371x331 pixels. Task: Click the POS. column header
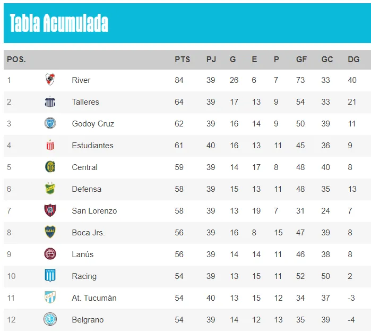(16, 60)
